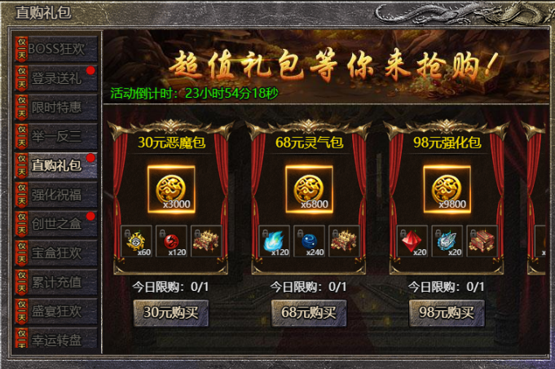The height and width of the screenshot is (369, 555).
Task: Purchase using the 98元购买 button
Action: (447, 313)
